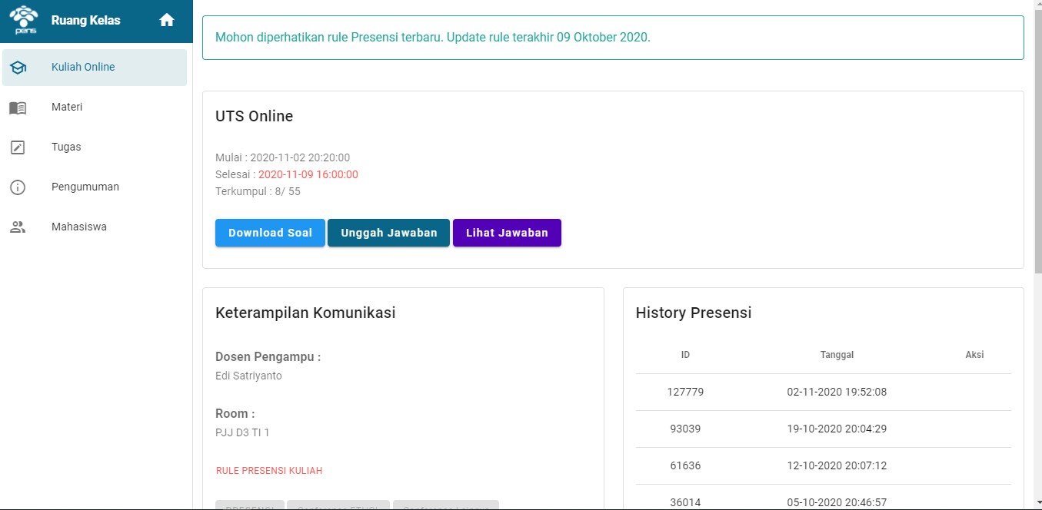Open the home icon in header

click(167, 21)
